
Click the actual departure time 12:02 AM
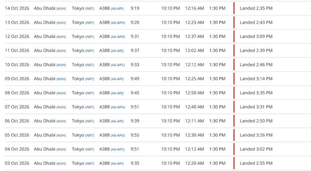(x=194, y=50)
